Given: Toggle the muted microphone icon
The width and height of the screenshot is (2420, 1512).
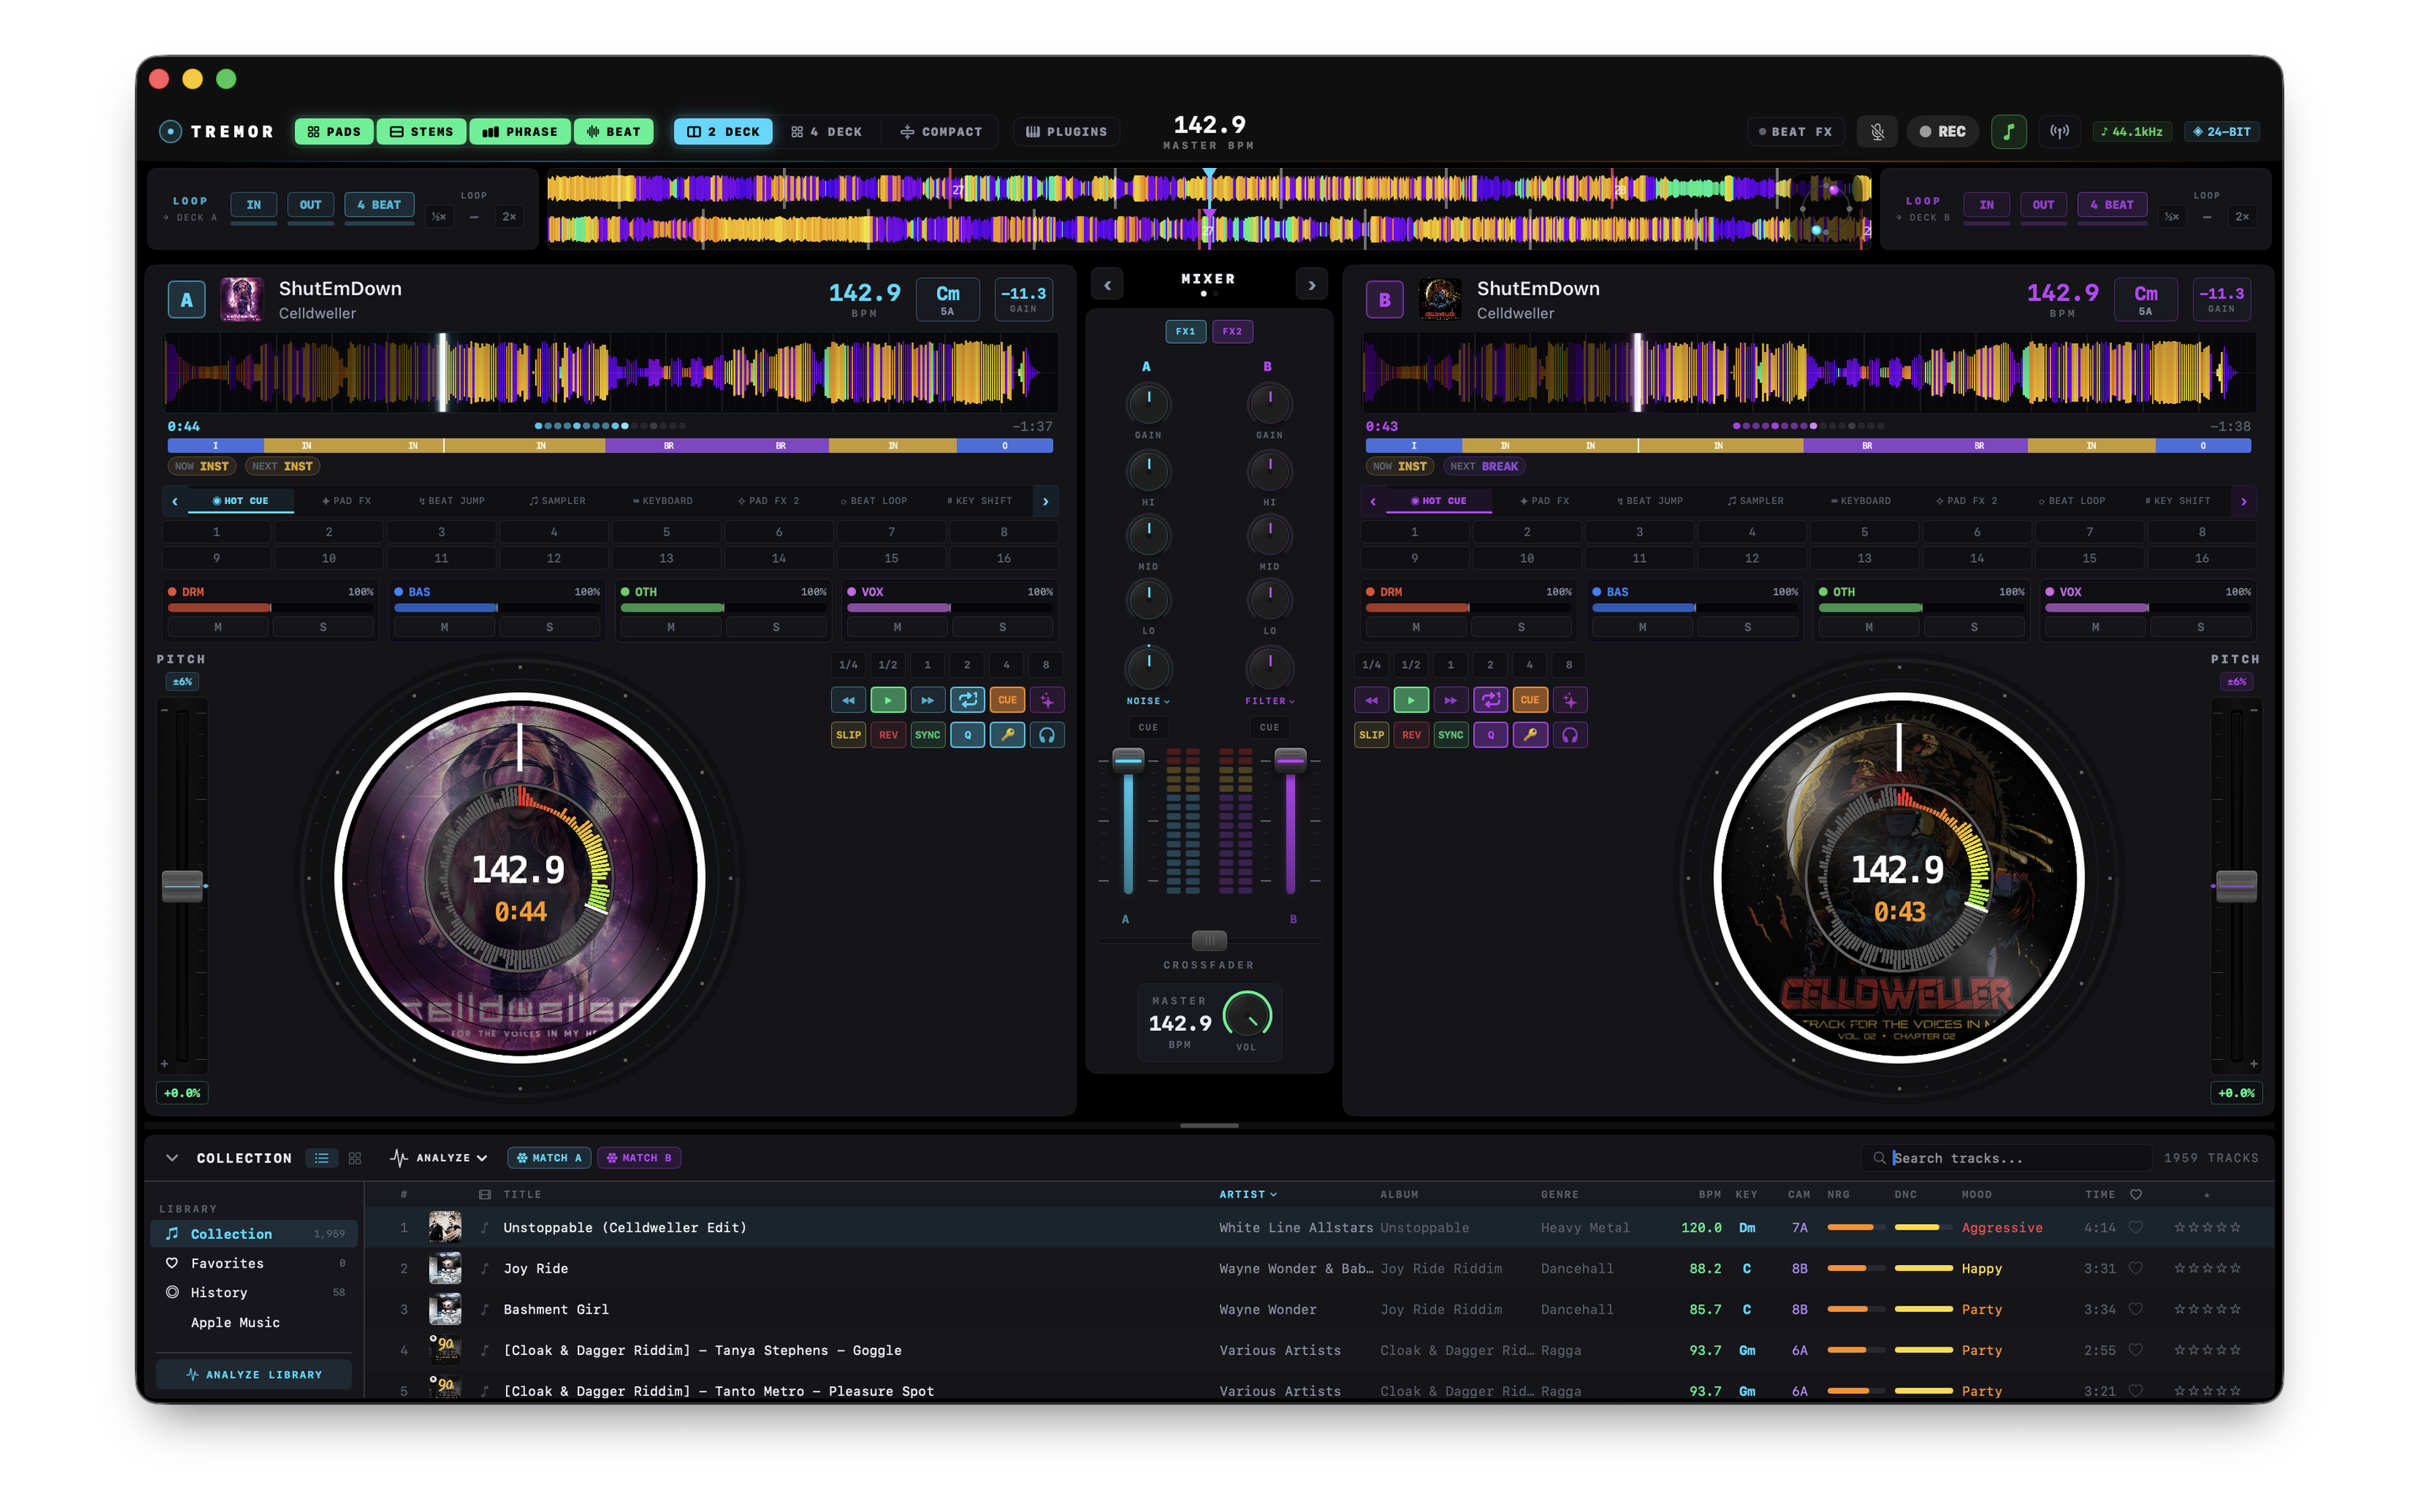Looking at the screenshot, I should 1877,131.
